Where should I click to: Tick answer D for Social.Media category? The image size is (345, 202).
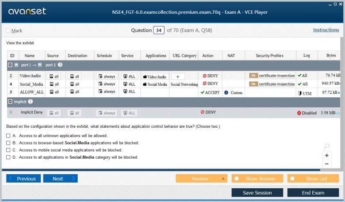[x=8, y=157]
